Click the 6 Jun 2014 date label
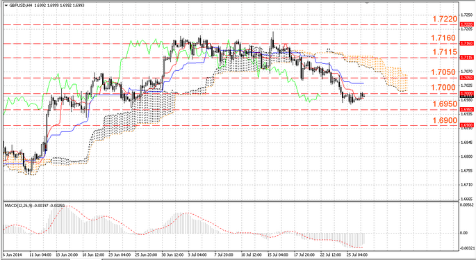Viewport: 476px width, 260px height. tap(13, 254)
